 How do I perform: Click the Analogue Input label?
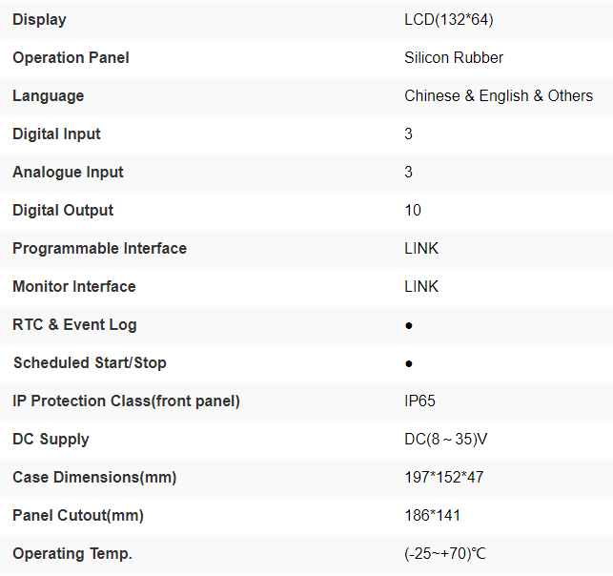[x=68, y=172]
